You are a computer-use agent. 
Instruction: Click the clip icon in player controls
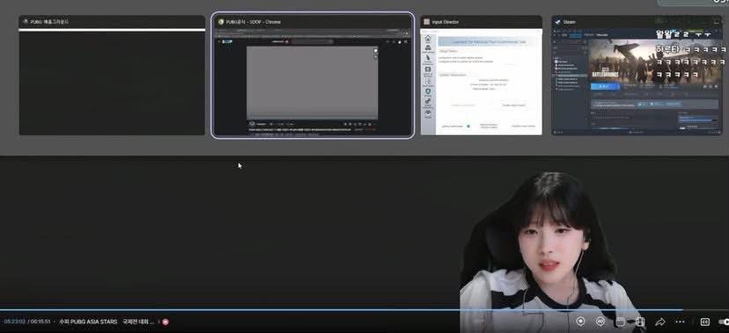click(x=620, y=322)
